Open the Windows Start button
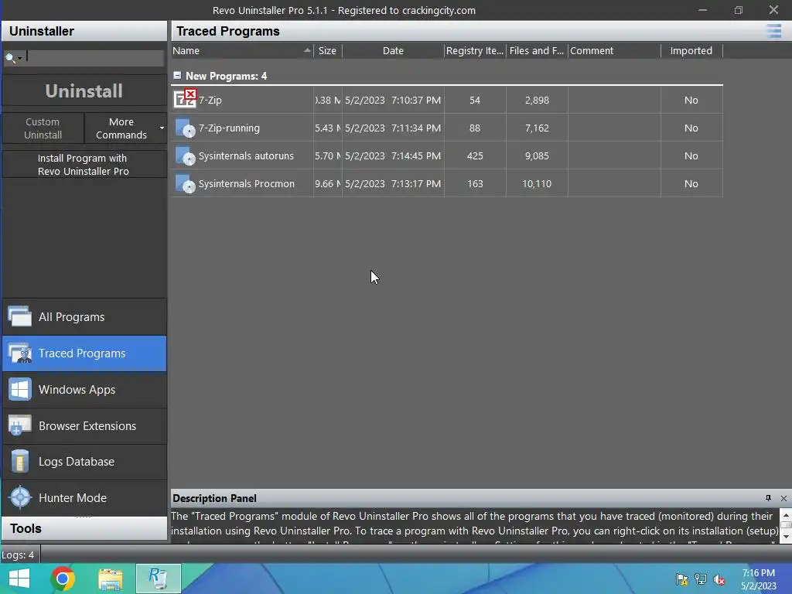 (19, 579)
